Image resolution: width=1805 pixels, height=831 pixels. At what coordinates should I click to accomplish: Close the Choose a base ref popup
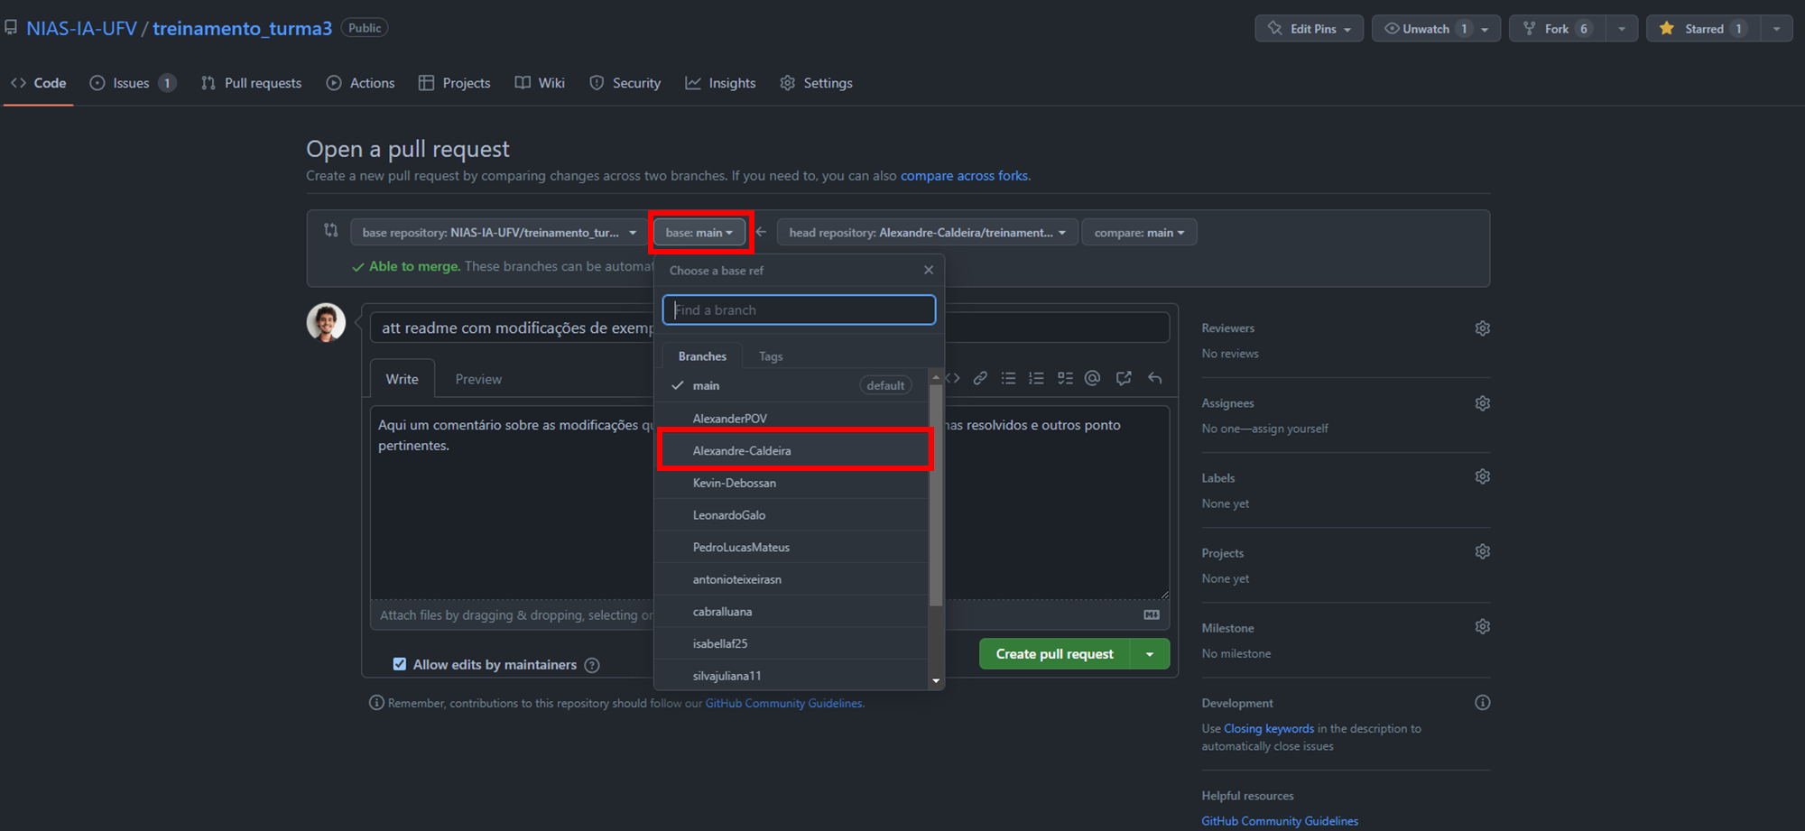pos(929,270)
